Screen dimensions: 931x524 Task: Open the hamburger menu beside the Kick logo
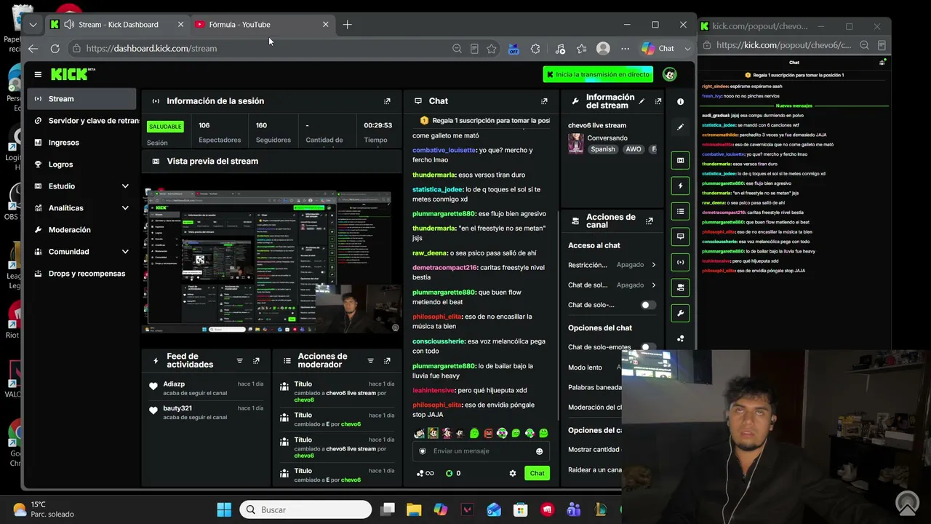38,74
